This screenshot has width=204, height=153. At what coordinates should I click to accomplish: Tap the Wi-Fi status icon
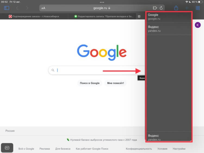[187, 2]
